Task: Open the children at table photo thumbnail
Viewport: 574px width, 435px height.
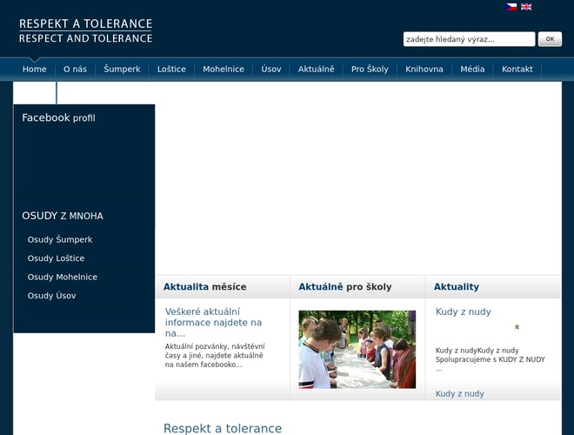Action: click(x=357, y=349)
